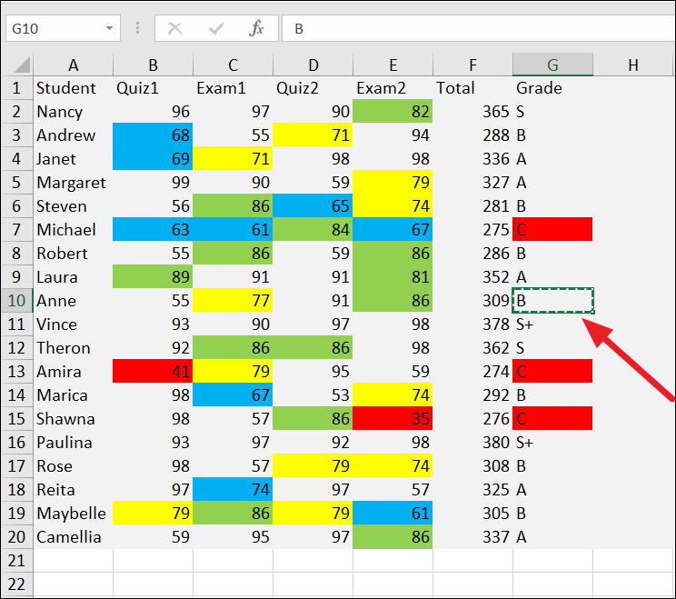676x599 pixels.
Task: Click Laura's green Quiz1 89 cell
Action: 153,277
